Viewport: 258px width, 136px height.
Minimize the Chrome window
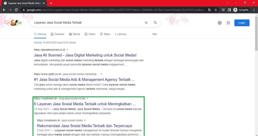(236, 3)
